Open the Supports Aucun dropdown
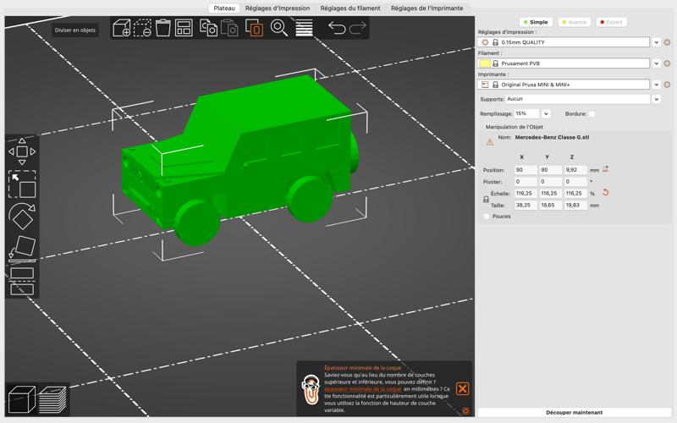Viewport: 677px width, 423px height. pos(578,99)
